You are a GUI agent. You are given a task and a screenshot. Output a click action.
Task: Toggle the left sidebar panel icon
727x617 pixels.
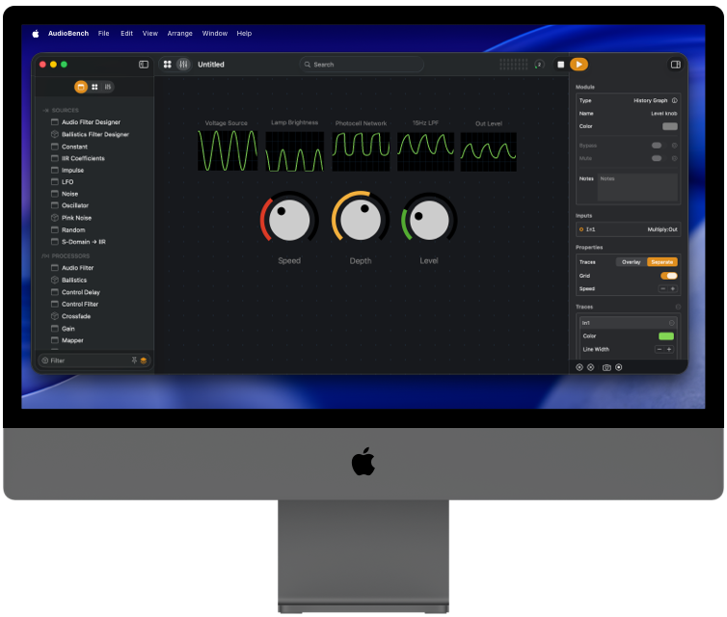pyautogui.click(x=144, y=65)
